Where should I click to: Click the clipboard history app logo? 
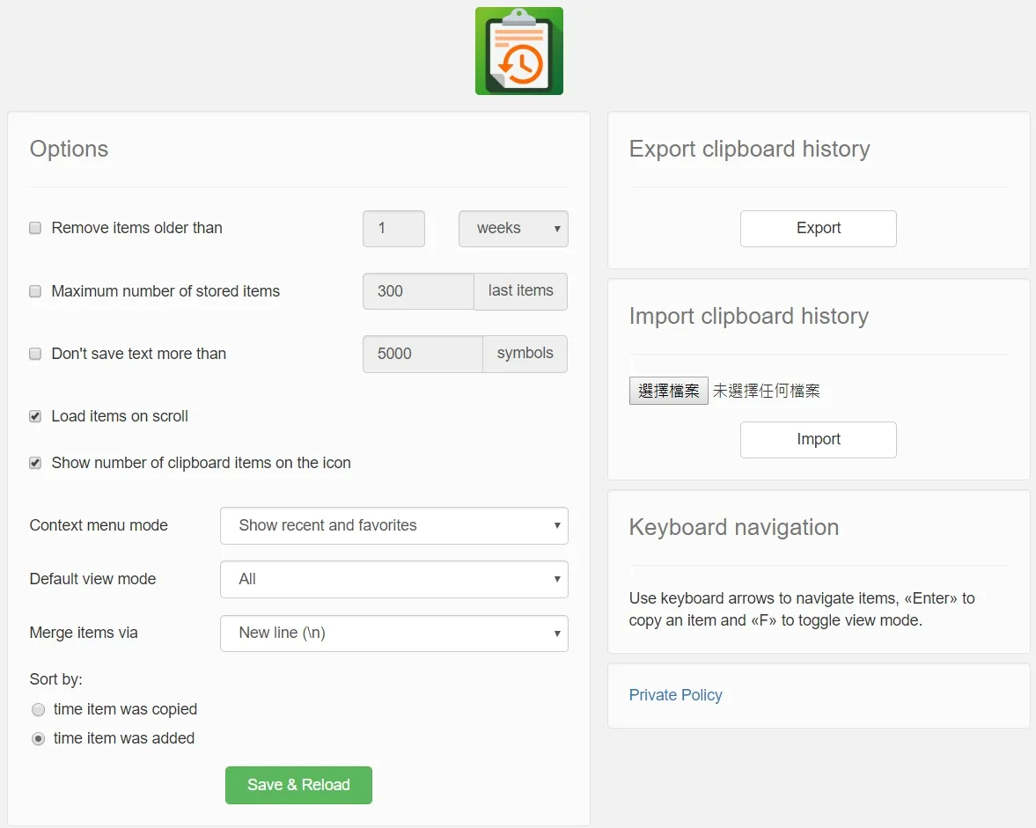[518, 51]
